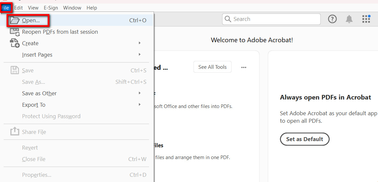Open the View menu

(33, 8)
